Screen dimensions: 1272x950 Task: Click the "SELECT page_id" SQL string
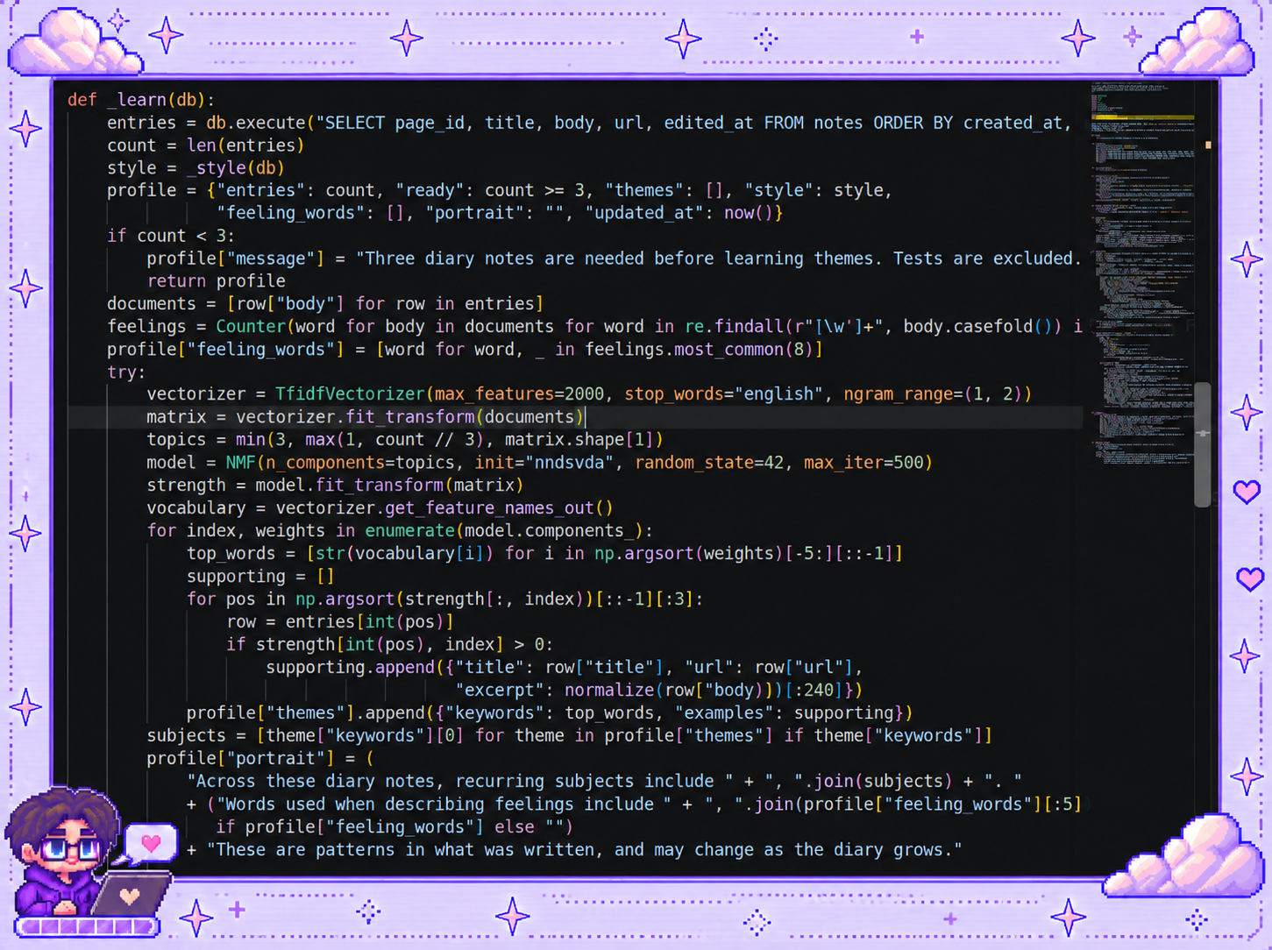tap(693, 123)
